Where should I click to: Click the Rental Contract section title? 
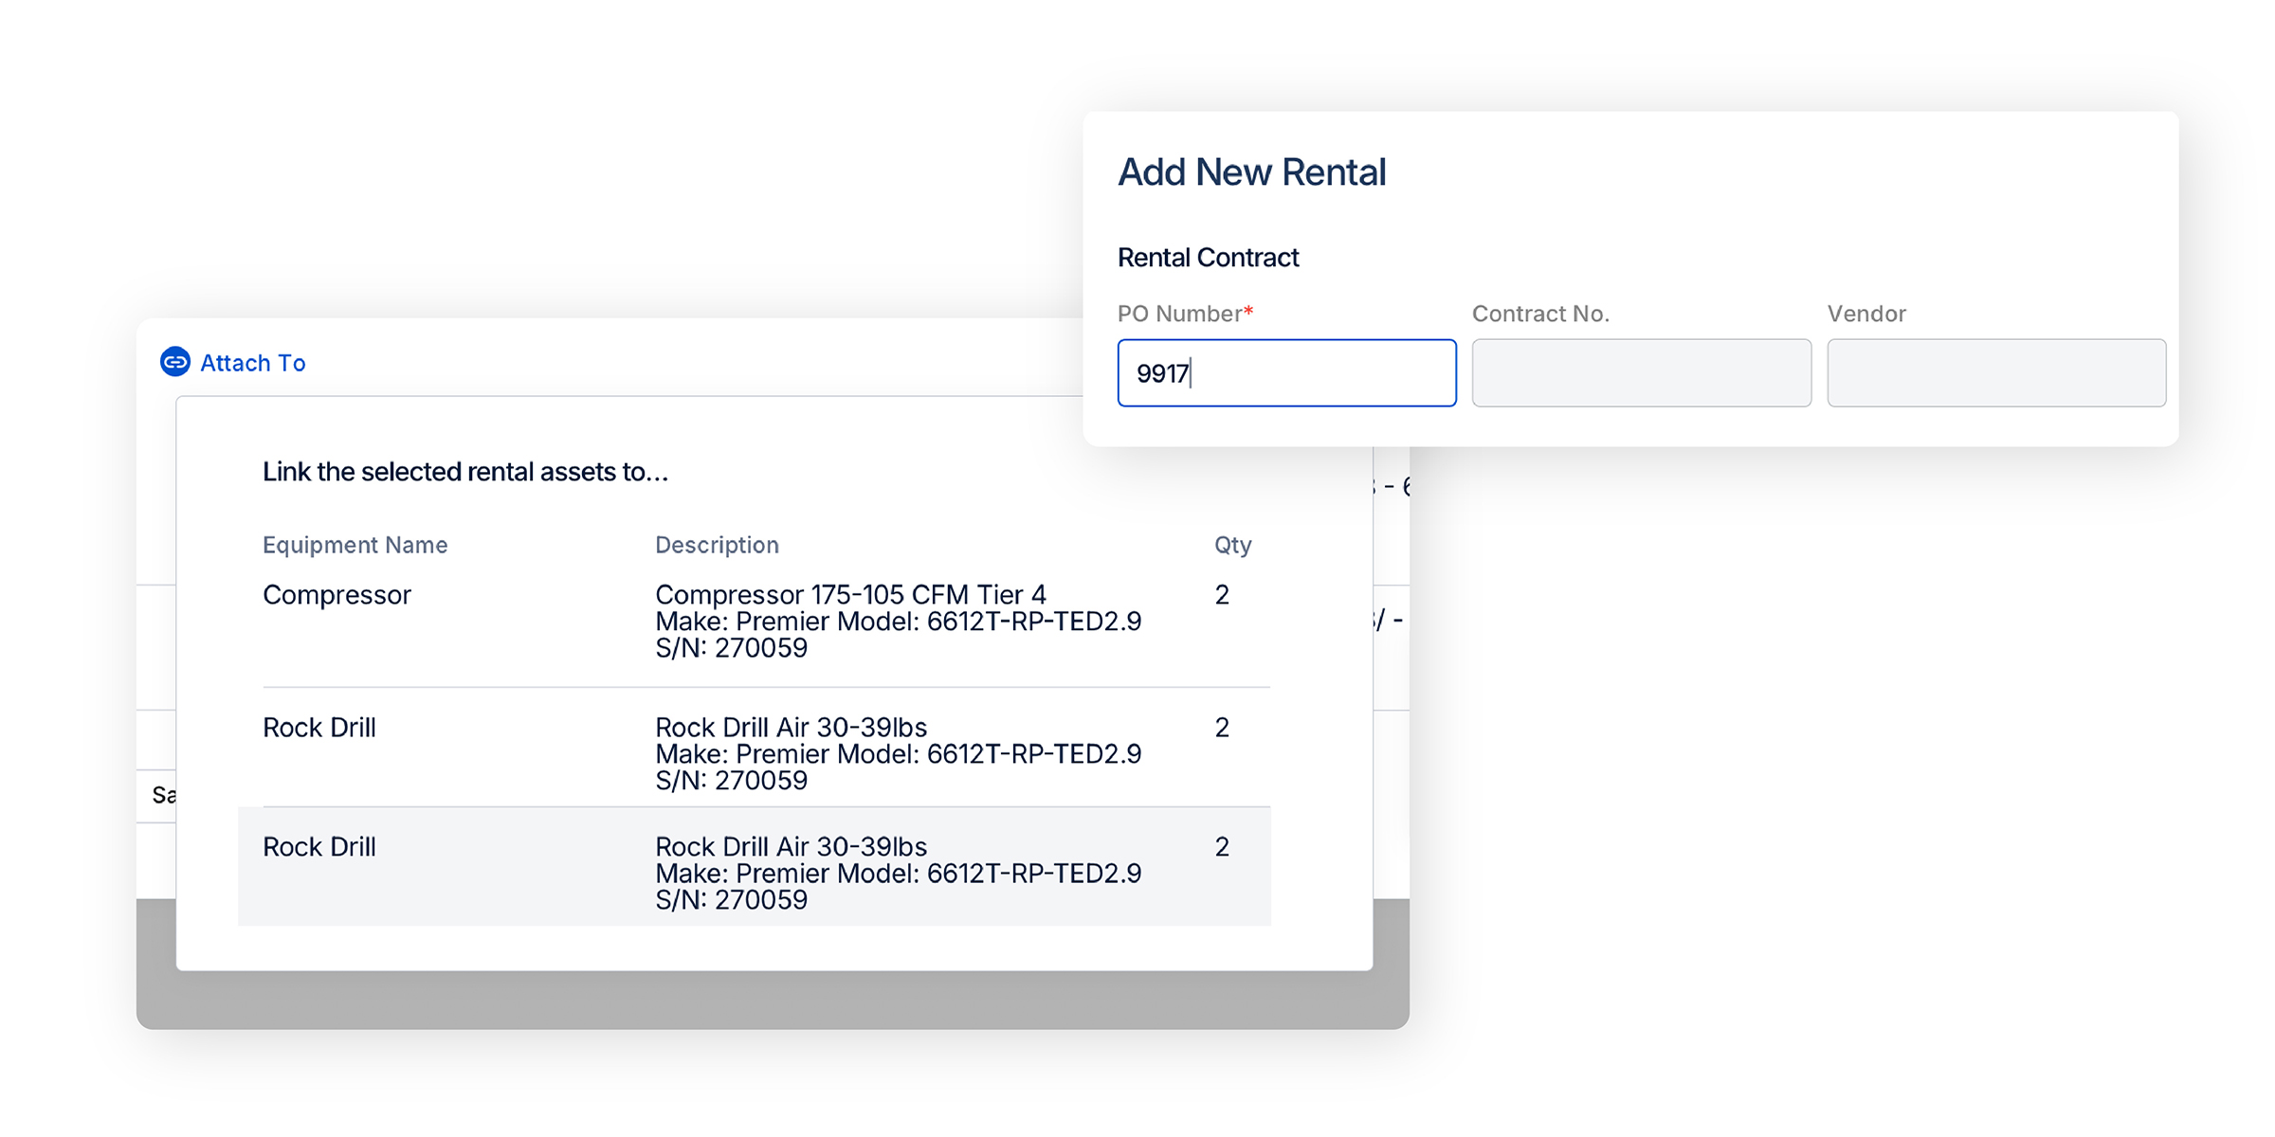click(1208, 258)
